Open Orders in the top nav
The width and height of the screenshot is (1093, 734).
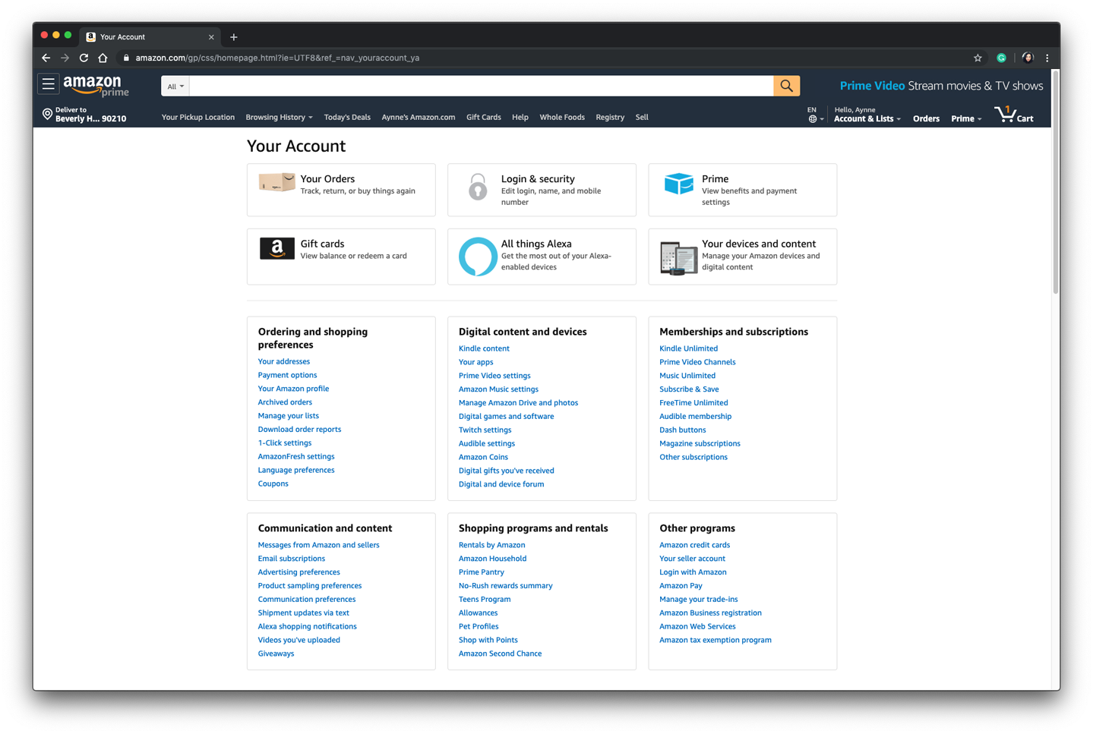pos(926,118)
